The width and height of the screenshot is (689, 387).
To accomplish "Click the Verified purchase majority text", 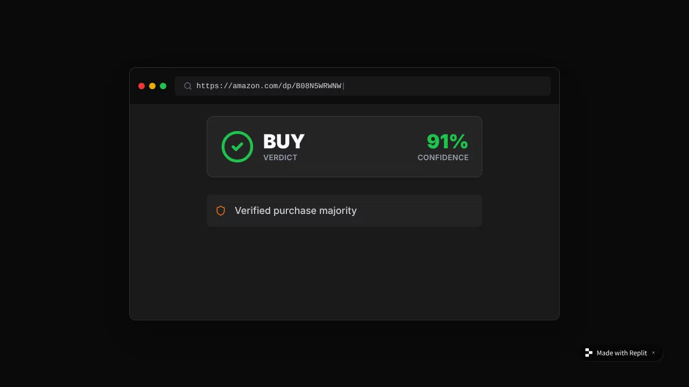I will [296, 211].
